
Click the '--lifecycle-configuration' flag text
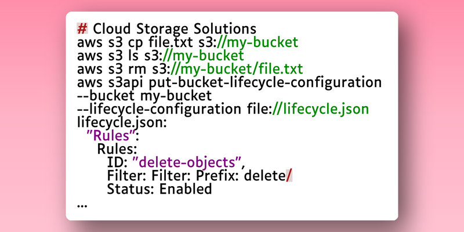pos(159,110)
